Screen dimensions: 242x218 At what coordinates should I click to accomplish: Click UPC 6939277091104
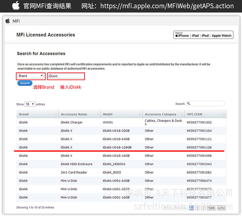click(199, 131)
